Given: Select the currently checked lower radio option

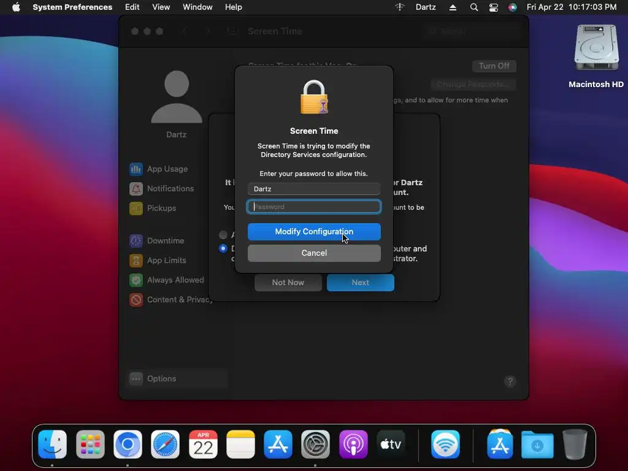Looking at the screenshot, I should pos(223,248).
